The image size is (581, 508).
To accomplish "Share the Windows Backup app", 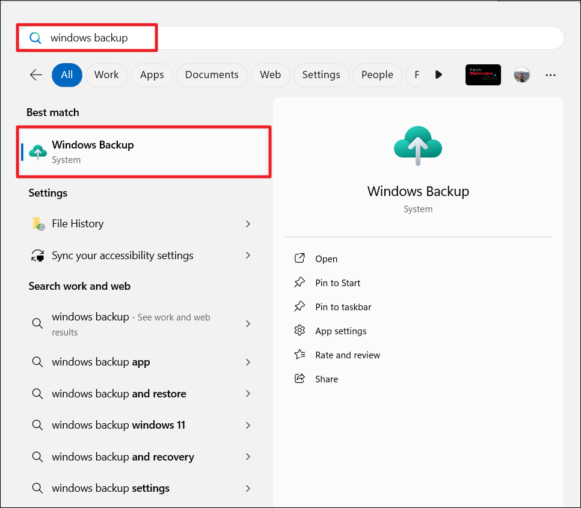I will [326, 379].
